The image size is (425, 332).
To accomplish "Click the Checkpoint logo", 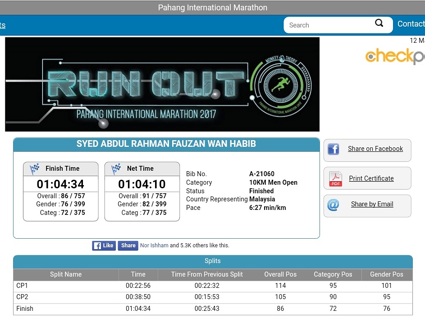I will [x=394, y=56].
